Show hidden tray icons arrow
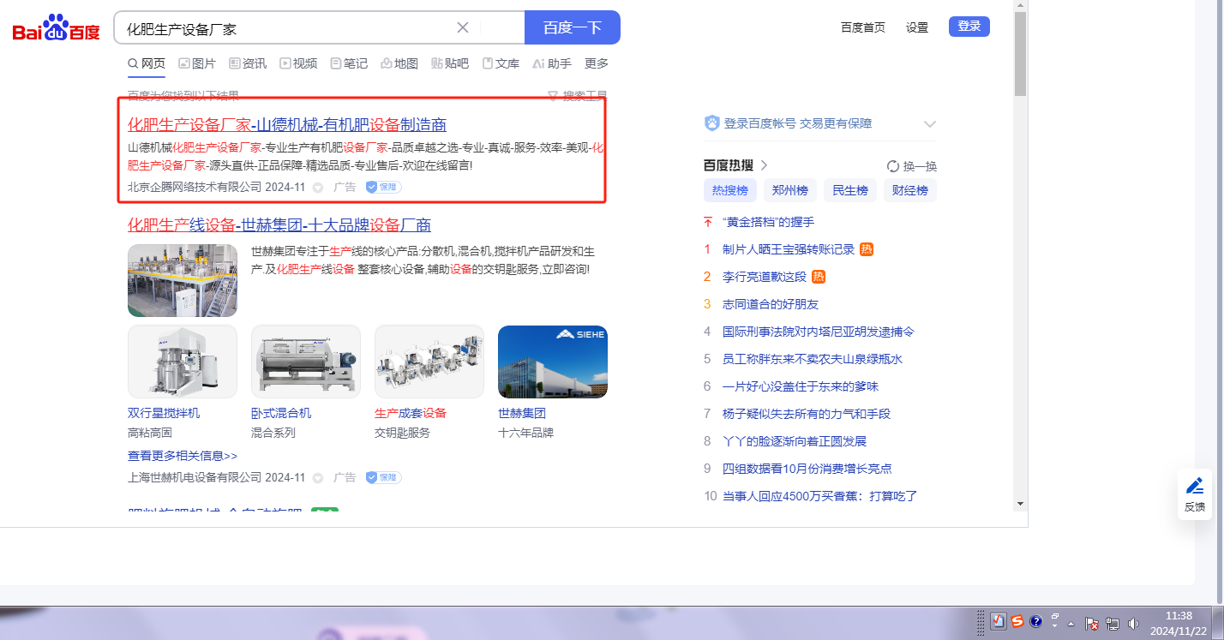 pos(1071,624)
